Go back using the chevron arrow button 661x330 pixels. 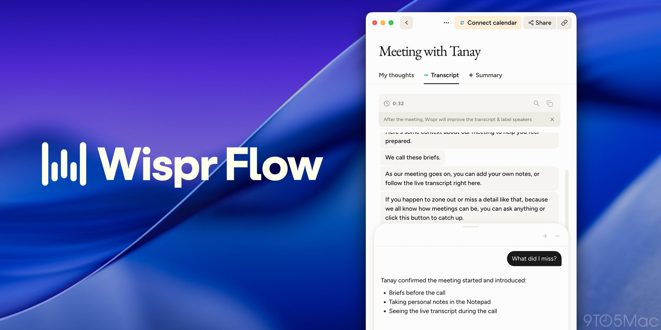[406, 23]
